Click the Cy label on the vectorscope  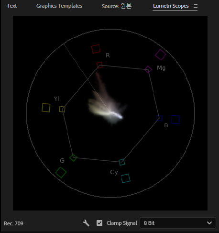point(114,172)
